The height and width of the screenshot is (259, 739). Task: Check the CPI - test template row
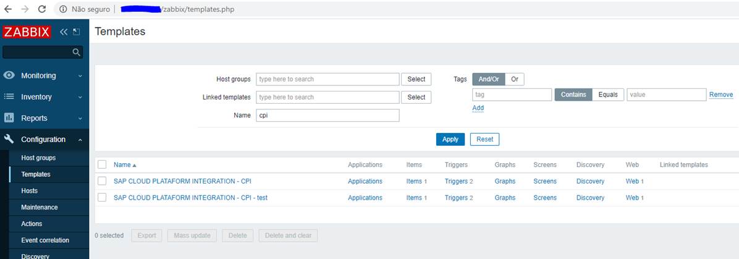102,198
